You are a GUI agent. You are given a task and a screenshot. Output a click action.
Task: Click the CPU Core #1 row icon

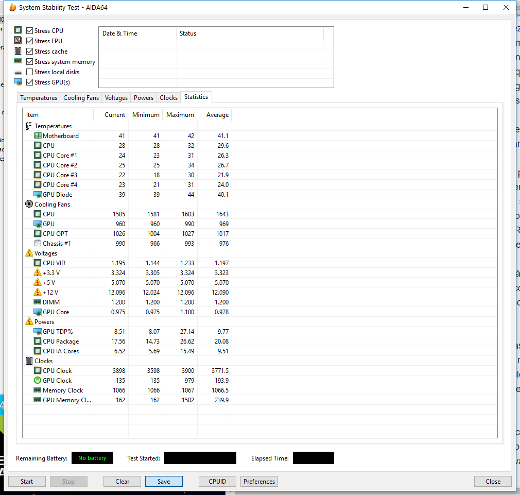38,155
